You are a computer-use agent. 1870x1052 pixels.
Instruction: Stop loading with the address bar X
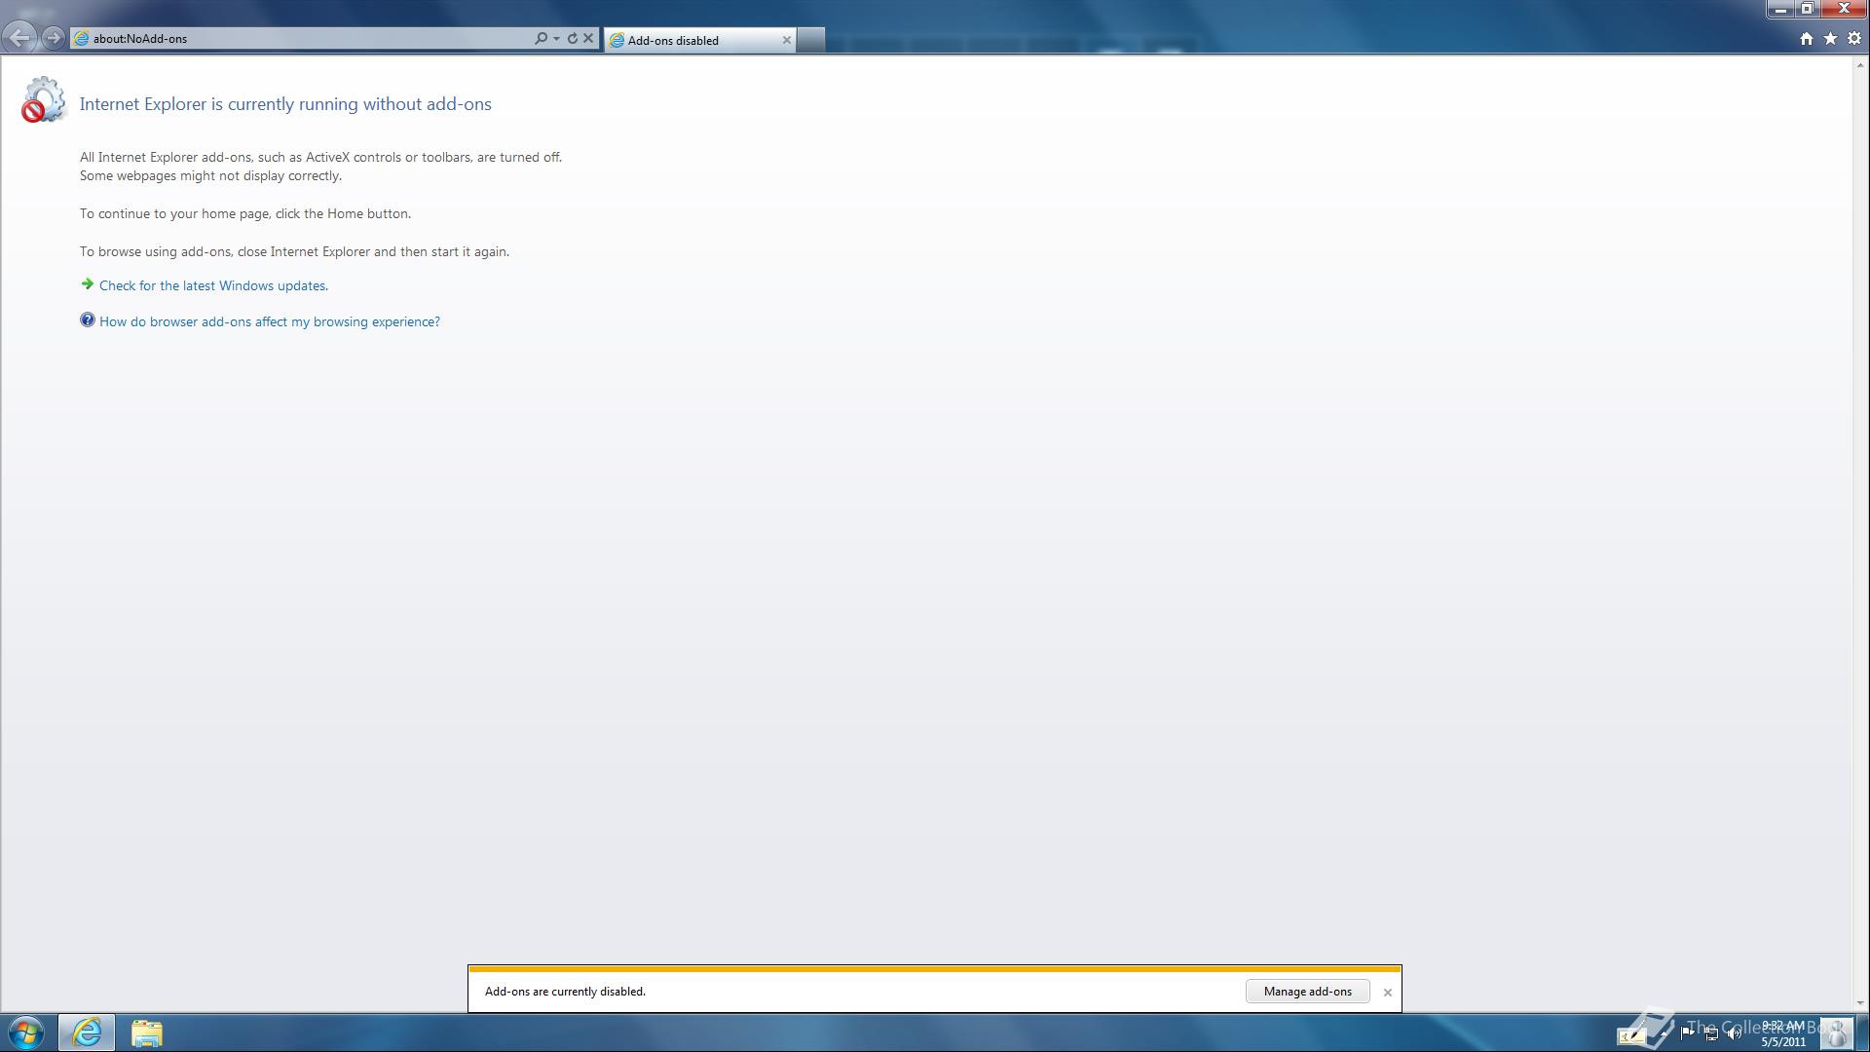tap(588, 39)
